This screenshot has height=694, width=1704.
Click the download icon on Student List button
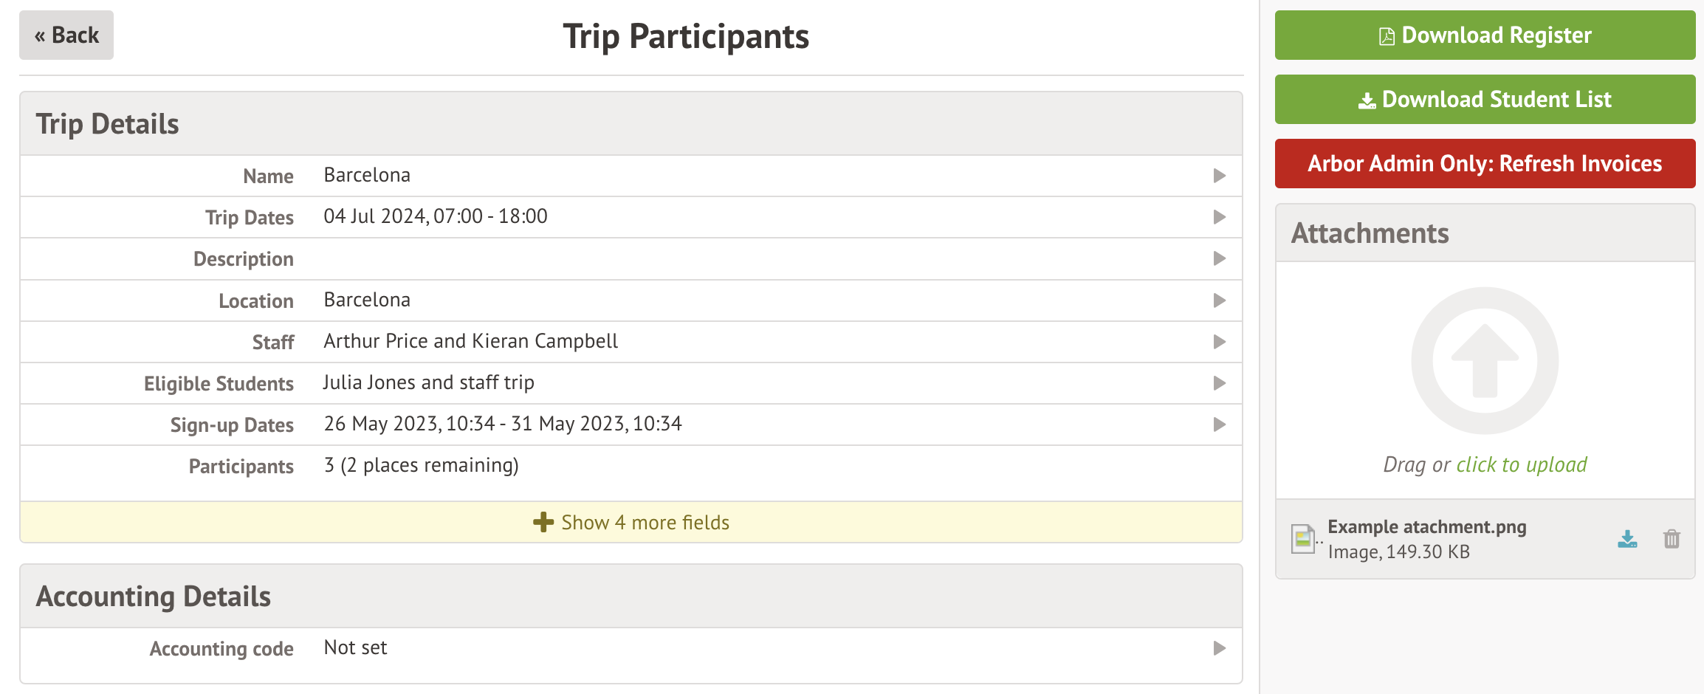(1367, 100)
